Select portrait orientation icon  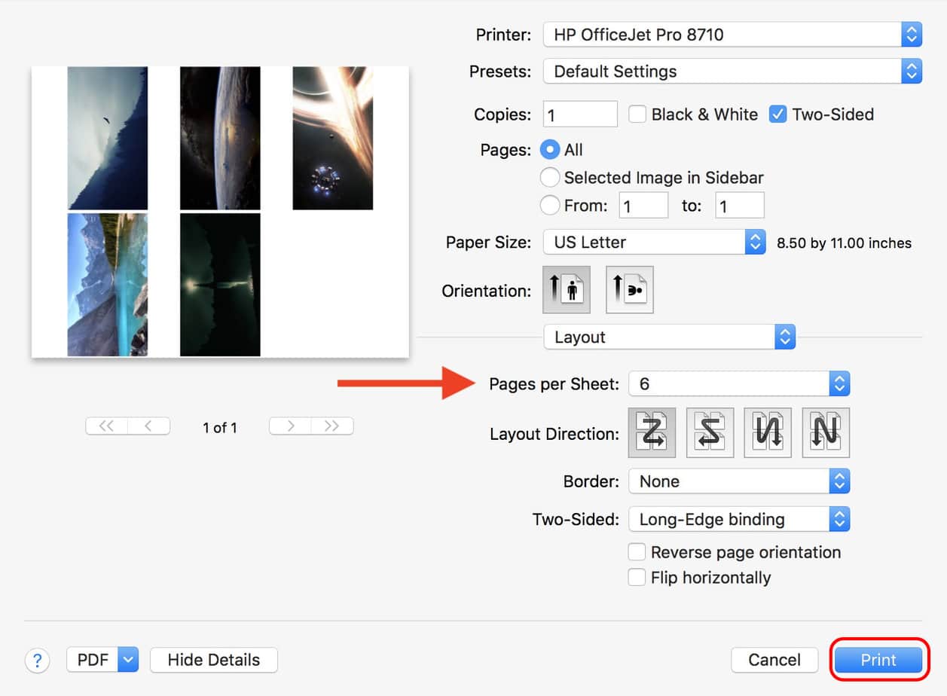[567, 290]
